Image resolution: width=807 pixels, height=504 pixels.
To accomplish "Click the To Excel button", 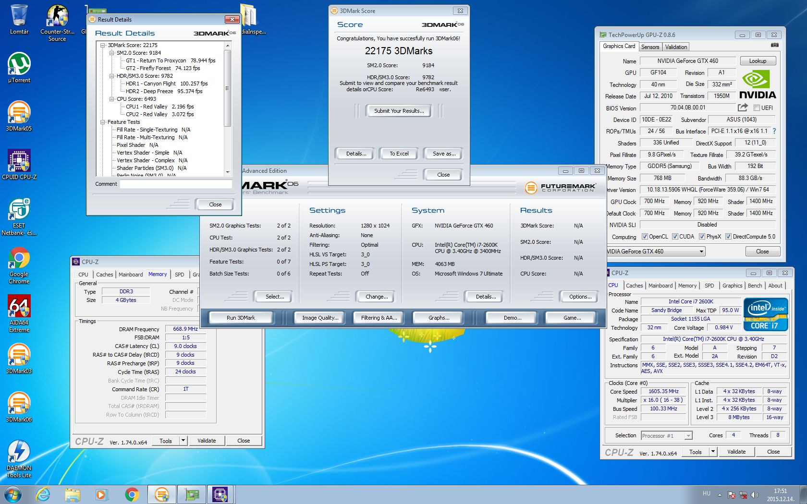I will tap(399, 154).
